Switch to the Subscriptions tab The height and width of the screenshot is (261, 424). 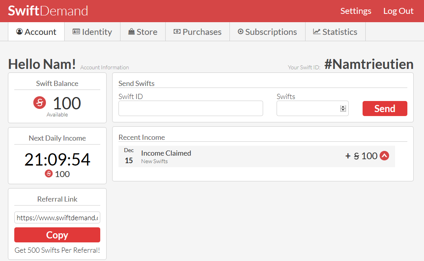tap(267, 32)
